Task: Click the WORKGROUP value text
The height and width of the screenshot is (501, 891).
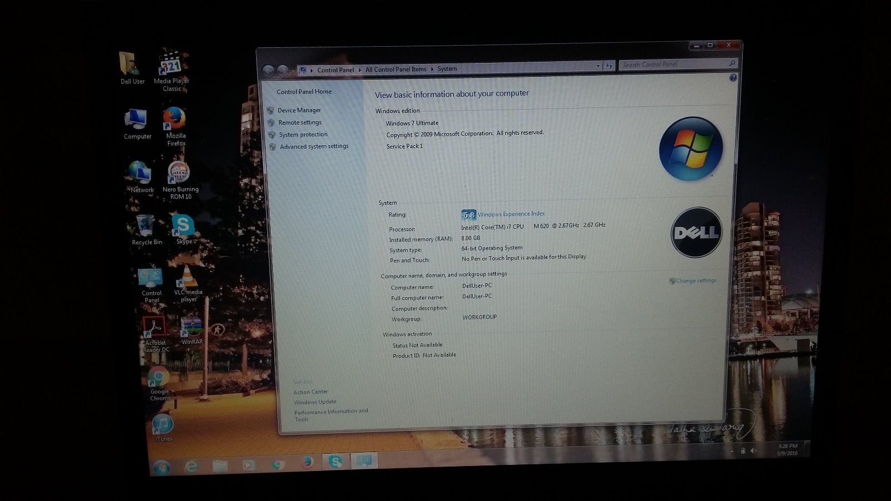Action: pos(479,317)
